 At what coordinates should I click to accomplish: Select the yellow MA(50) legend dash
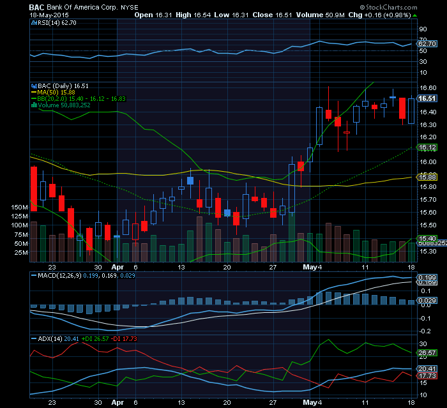(34, 93)
